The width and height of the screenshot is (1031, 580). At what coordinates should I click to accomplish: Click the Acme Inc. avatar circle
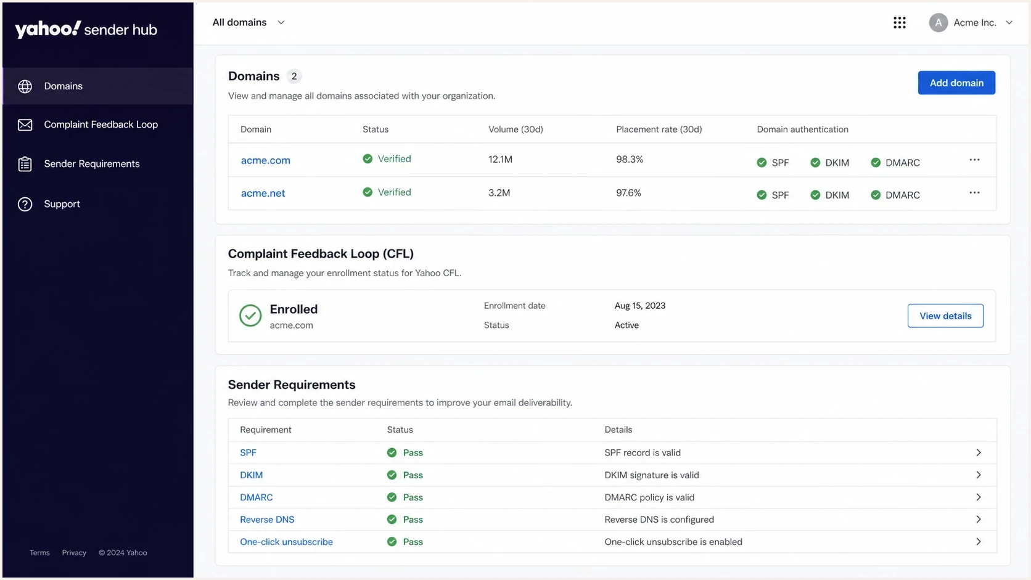pyautogui.click(x=939, y=23)
